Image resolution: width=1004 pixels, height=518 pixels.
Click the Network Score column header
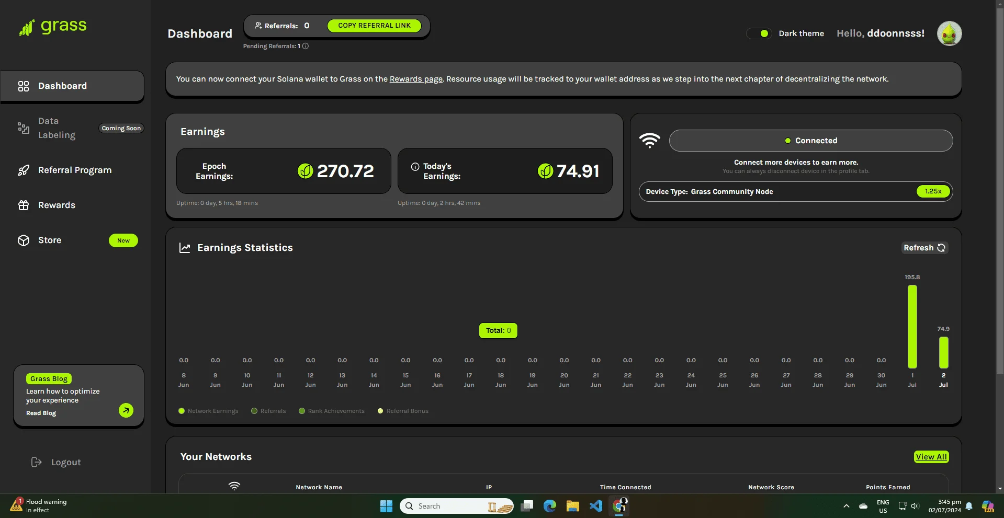click(771, 487)
